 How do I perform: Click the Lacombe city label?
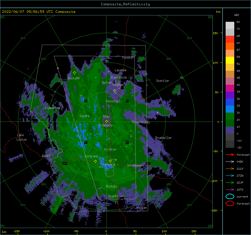coord(120,70)
